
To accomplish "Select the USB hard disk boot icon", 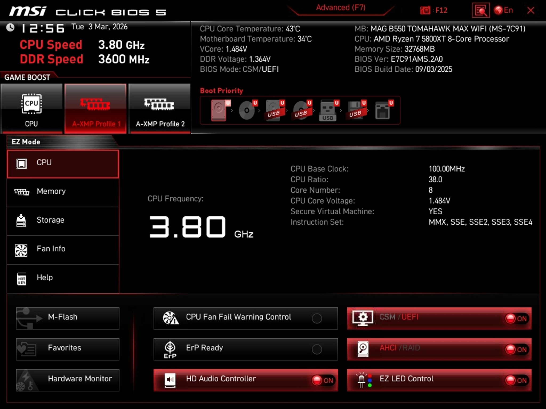I will 275,110.
